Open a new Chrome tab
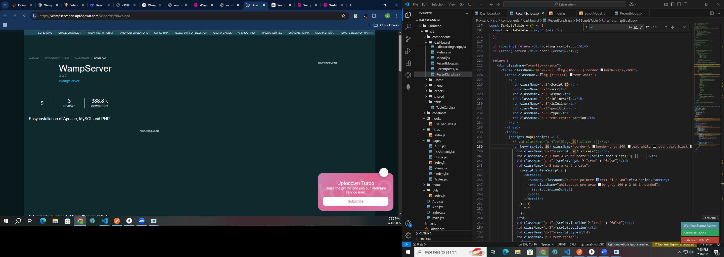724x257 pixels. 350,5
